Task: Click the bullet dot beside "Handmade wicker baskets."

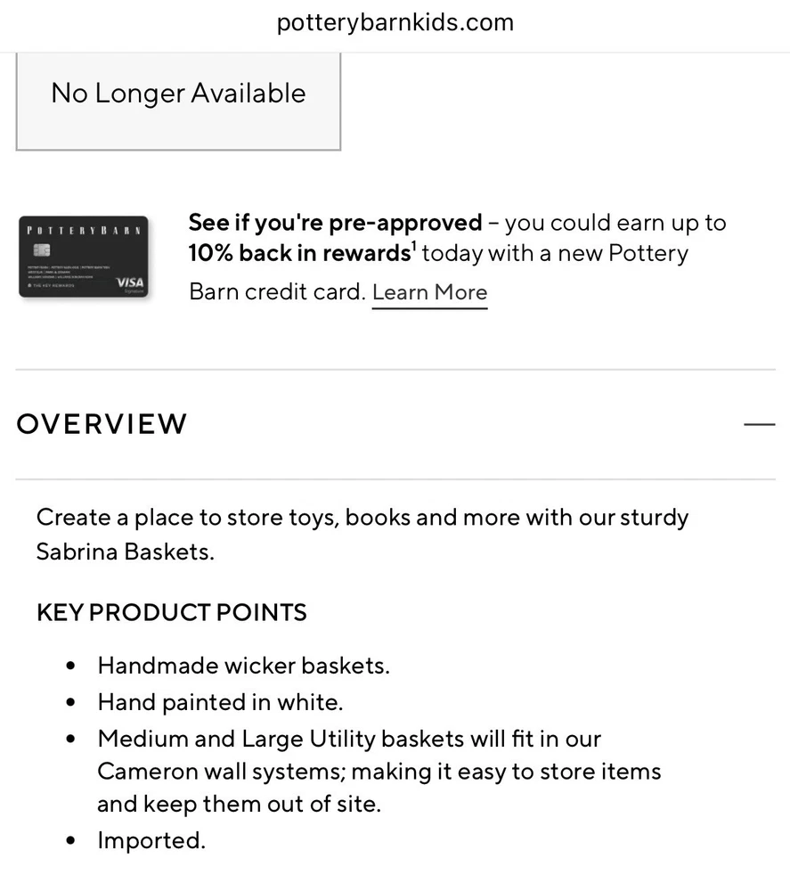Action: pyautogui.click(x=71, y=666)
